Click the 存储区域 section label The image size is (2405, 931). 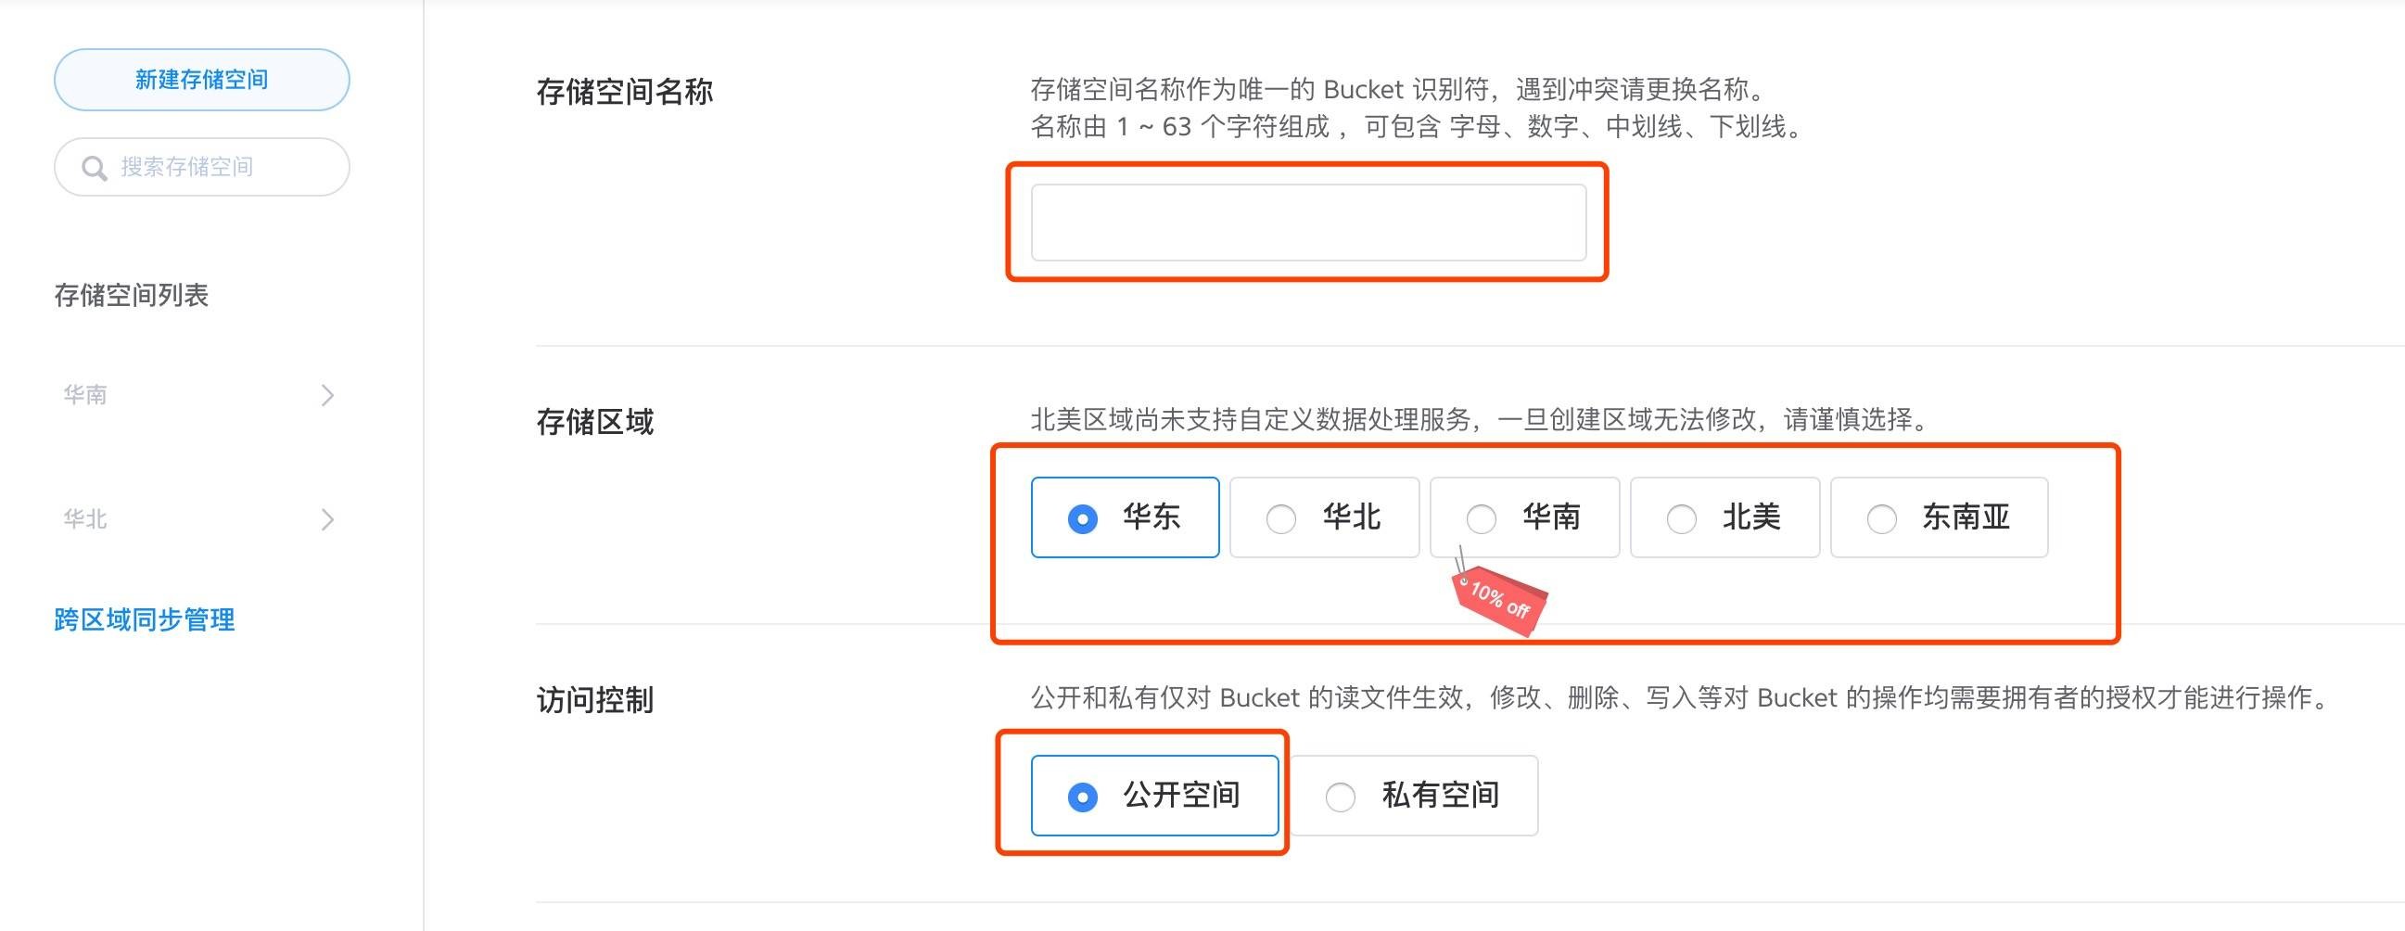click(x=595, y=422)
